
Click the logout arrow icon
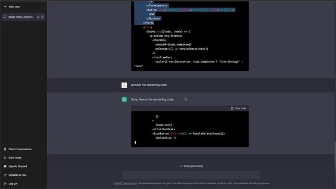pos(5,184)
